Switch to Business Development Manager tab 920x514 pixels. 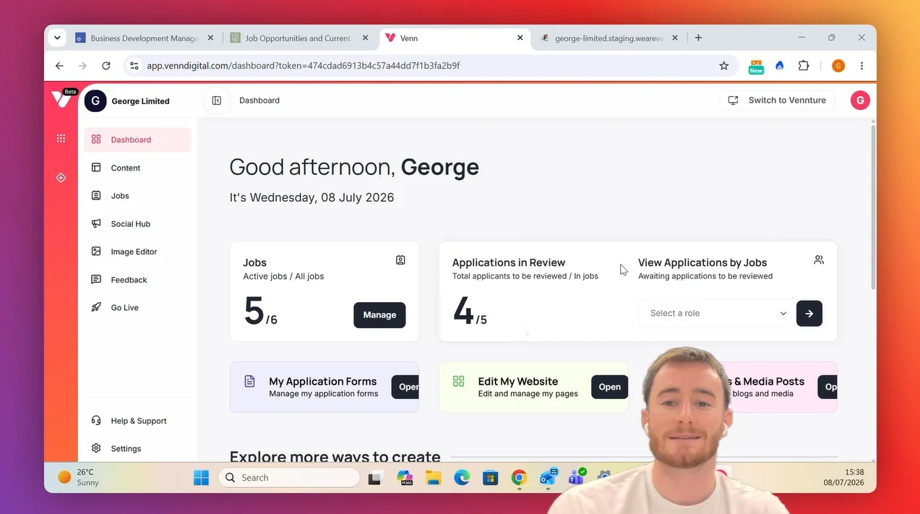[x=144, y=38]
